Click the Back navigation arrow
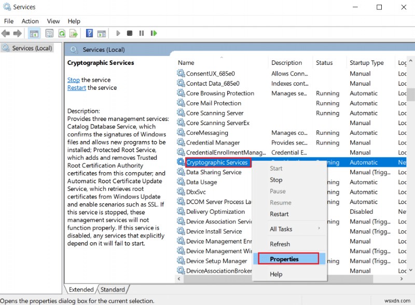Image resolution: width=415 pixels, height=305 pixels. 5,33
